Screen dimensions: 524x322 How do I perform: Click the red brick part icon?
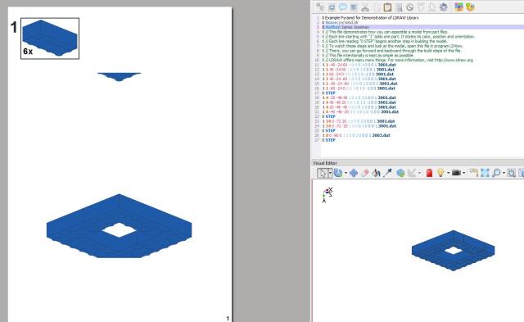click(429, 173)
